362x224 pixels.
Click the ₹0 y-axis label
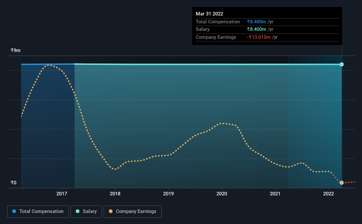point(13,183)
